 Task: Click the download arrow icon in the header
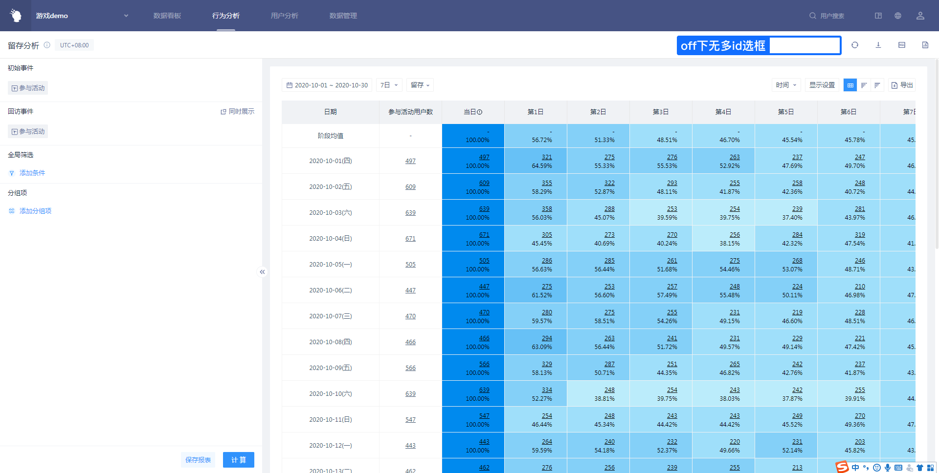[878, 45]
